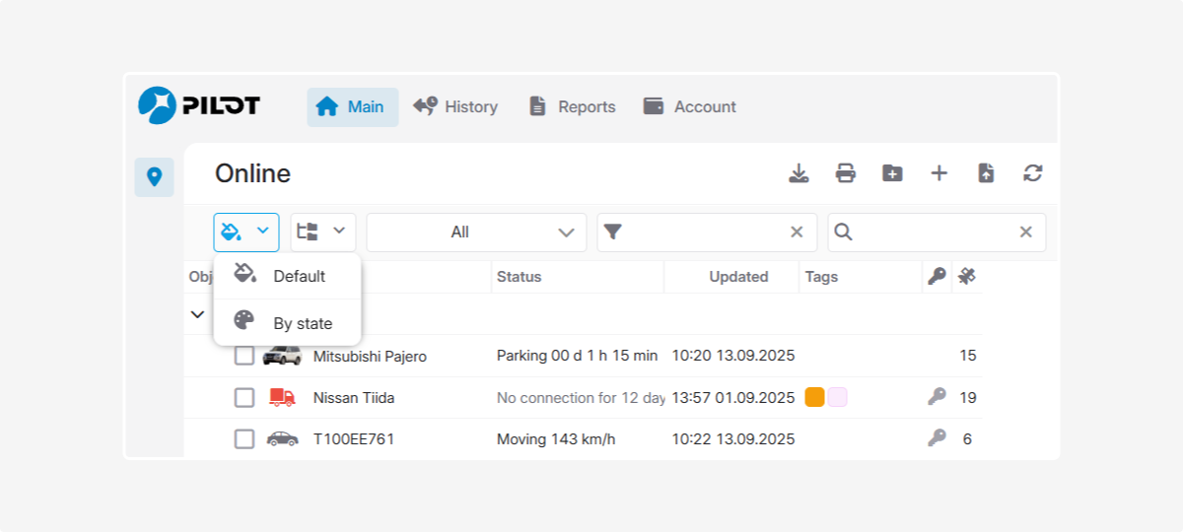The height and width of the screenshot is (532, 1183).
Task: Click the refresh icon
Action: coord(1032,173)
